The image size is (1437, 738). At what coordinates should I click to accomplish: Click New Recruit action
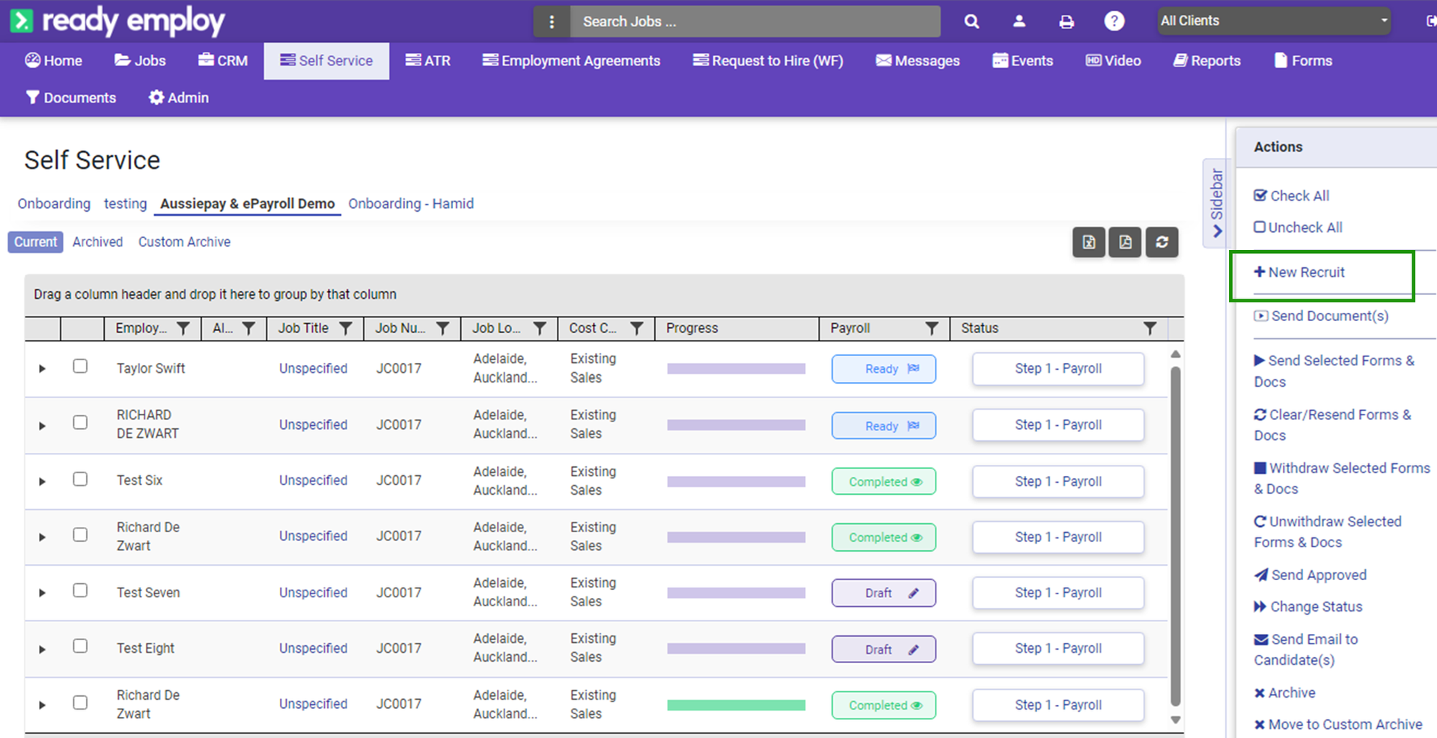tap(1299, 272)
